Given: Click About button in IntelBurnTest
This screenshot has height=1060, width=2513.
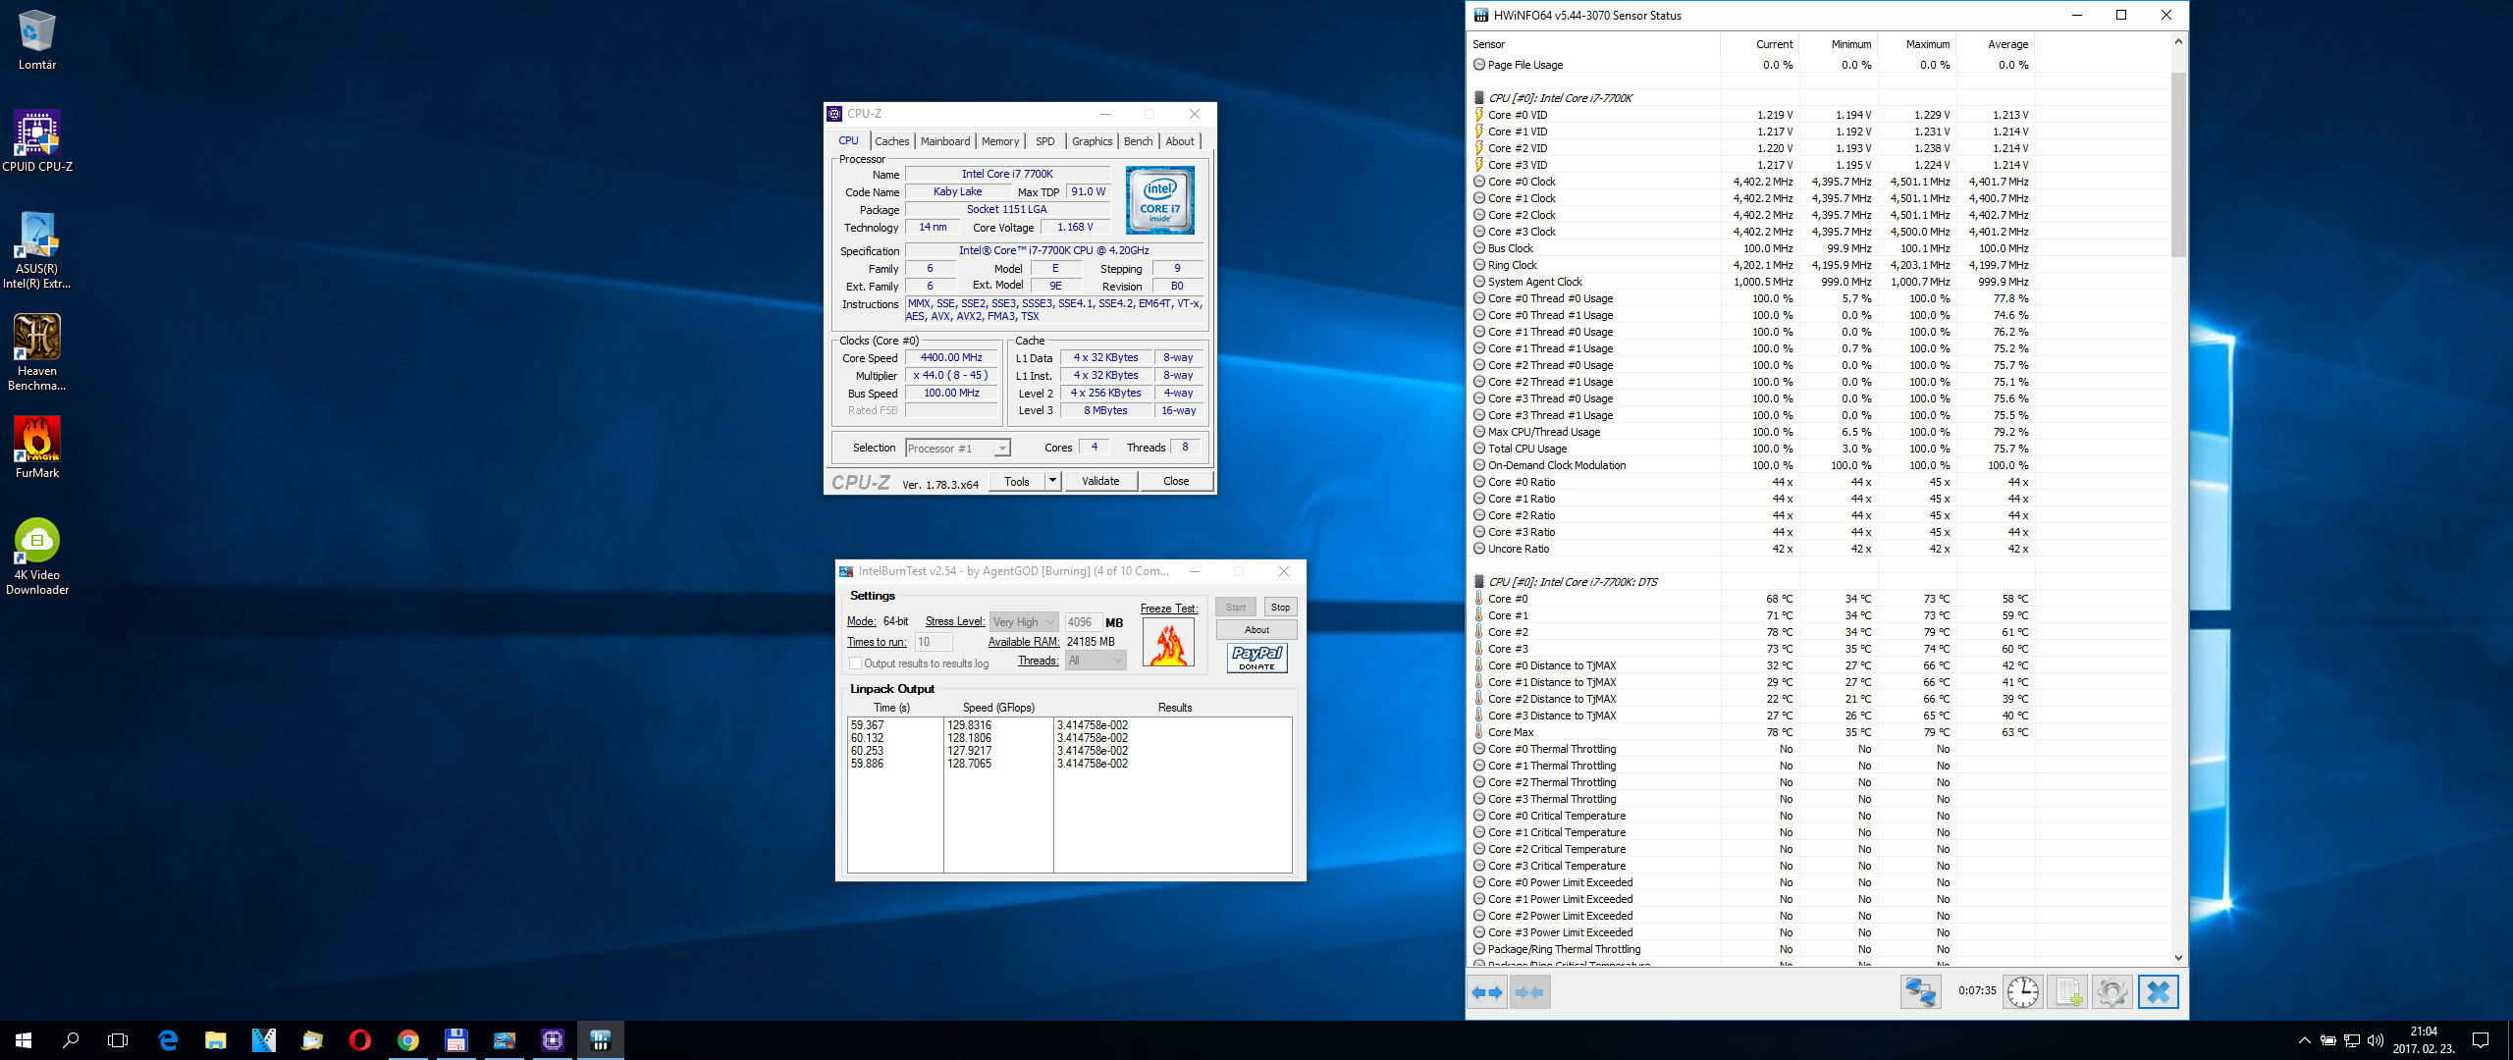Looking at the screenshot, I should tap(1256, 630).
